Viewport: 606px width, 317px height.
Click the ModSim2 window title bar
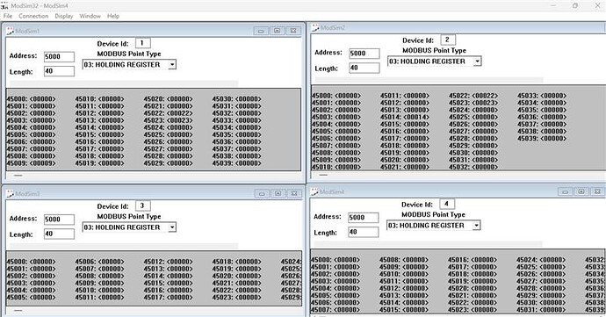(x=458, y=27)
